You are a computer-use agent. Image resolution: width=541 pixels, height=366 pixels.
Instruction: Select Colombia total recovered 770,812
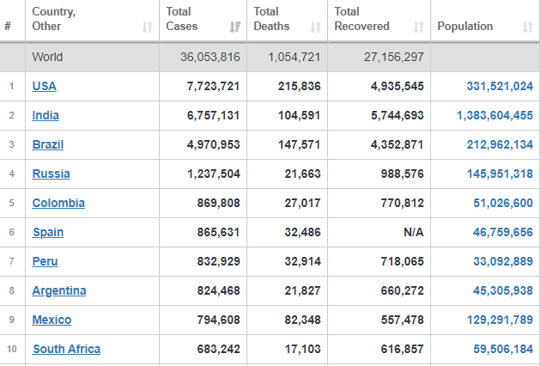coord(402,203)
